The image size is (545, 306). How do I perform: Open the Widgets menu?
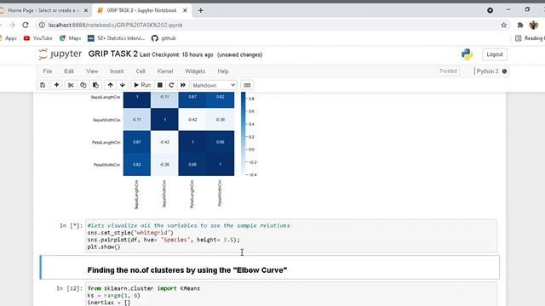pyautogui.click(x=195, y=71)
